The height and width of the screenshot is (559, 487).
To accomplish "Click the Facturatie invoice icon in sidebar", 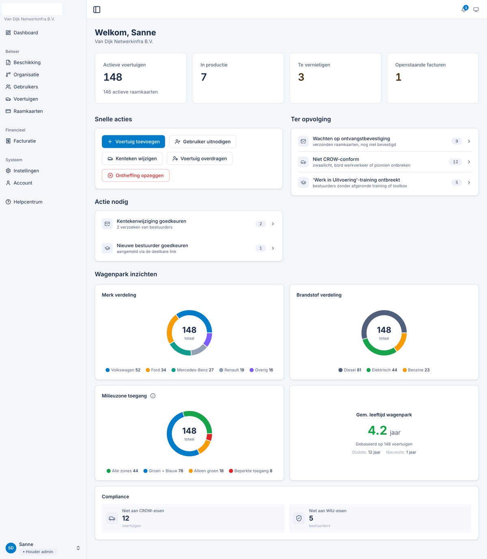I will [8, 141].
